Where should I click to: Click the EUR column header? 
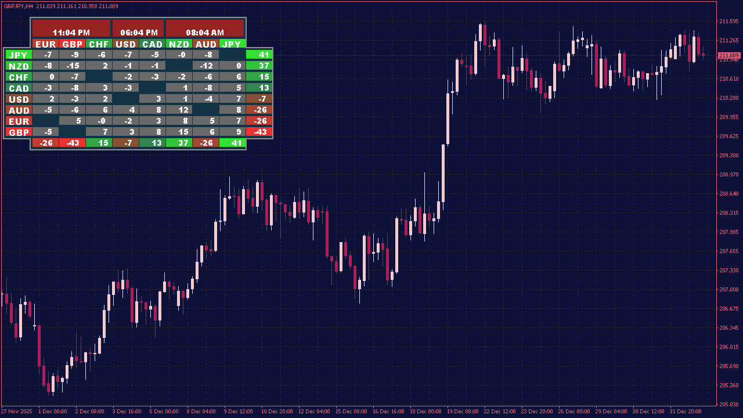pyautogui.click(x=46, y=44)
